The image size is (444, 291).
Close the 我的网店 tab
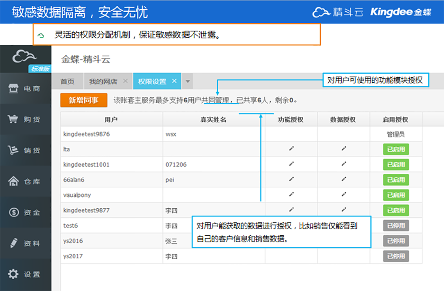pyautogui.click(x=126, y=81)
